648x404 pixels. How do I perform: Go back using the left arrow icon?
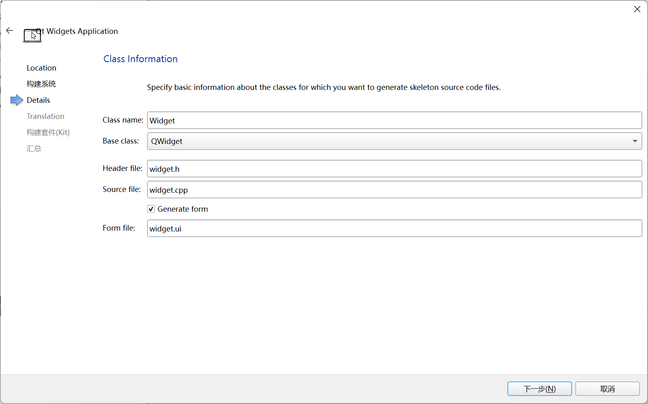(10, 31)
